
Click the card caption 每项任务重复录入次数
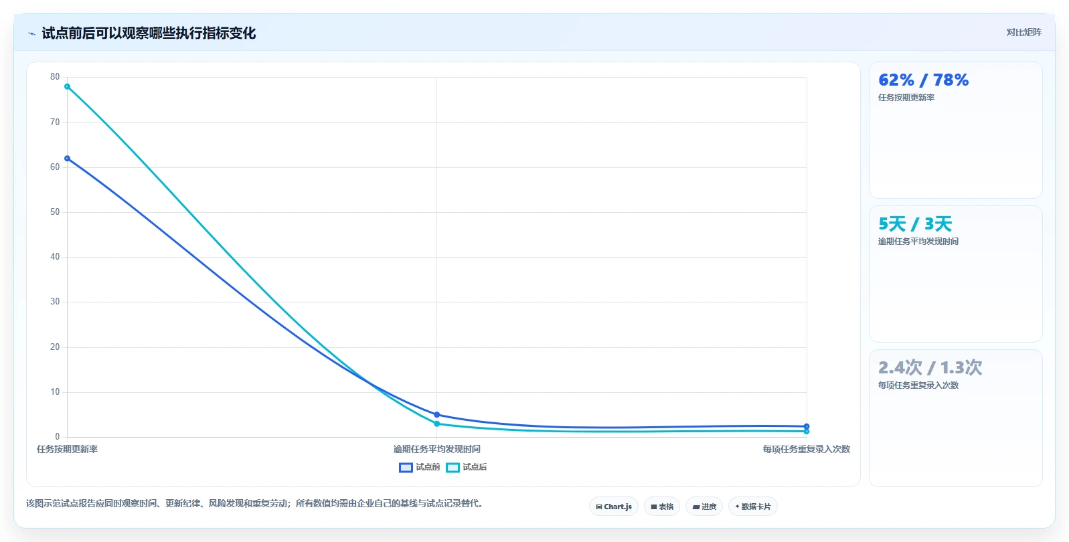[x=918, y=385]
